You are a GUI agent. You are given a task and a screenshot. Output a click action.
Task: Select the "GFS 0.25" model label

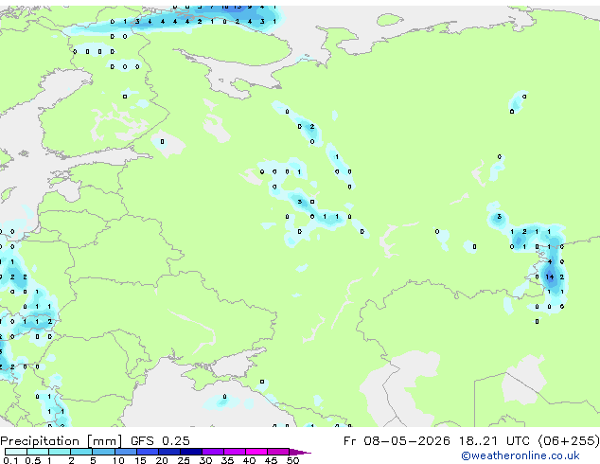click(160, 441)
